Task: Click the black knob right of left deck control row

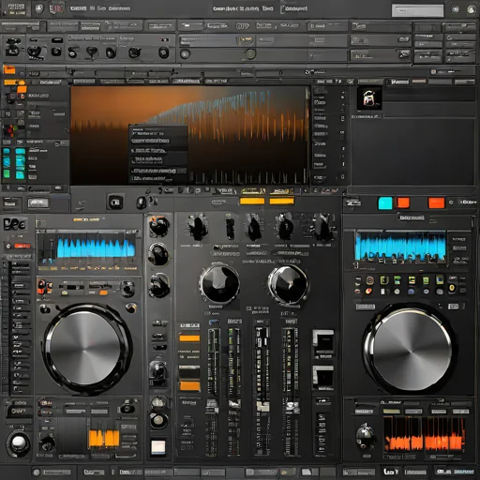Action: click(x=127, y=288)
